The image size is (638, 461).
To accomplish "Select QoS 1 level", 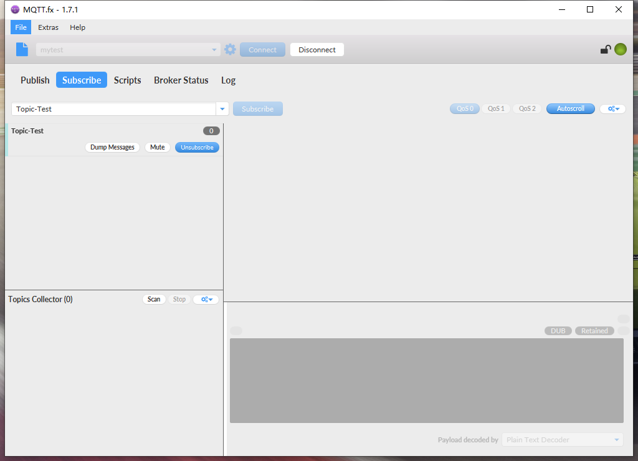I will click(x=496, y=108).
